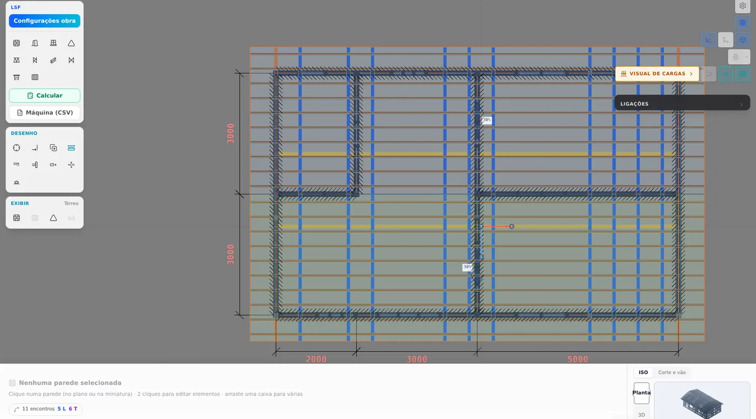Select the vertical studs panel tool in LSF
Viewport: 756px width, 419px height.
coord(35,77)
